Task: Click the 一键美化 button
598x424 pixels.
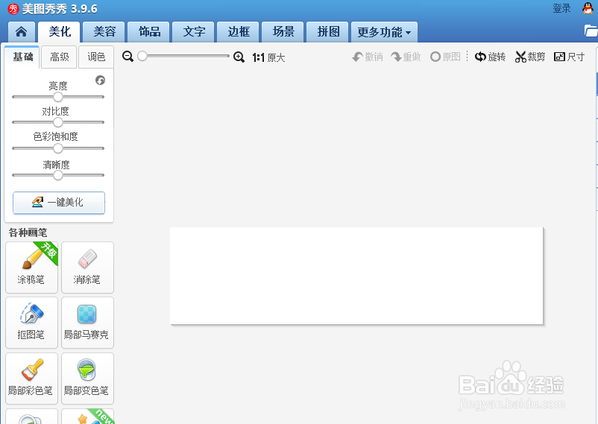Action: 59,203
